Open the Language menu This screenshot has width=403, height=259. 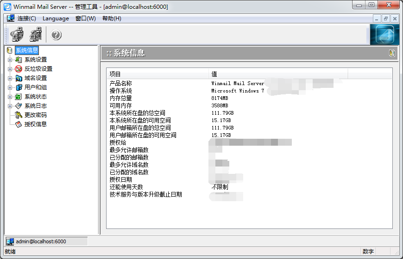tap(56, 18)
